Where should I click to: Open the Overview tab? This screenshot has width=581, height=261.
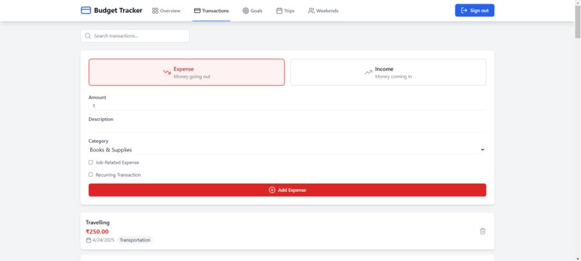click(x=167, y=11)
